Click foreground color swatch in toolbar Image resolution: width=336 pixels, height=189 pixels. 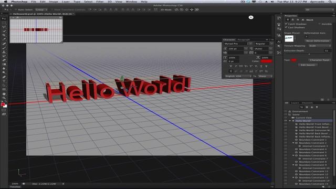(3, 104)
